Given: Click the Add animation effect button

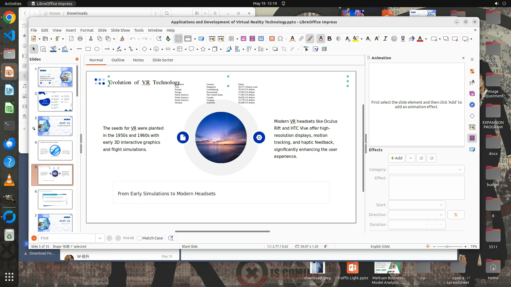Looking at the screenshot, I should tap(396, 158).
